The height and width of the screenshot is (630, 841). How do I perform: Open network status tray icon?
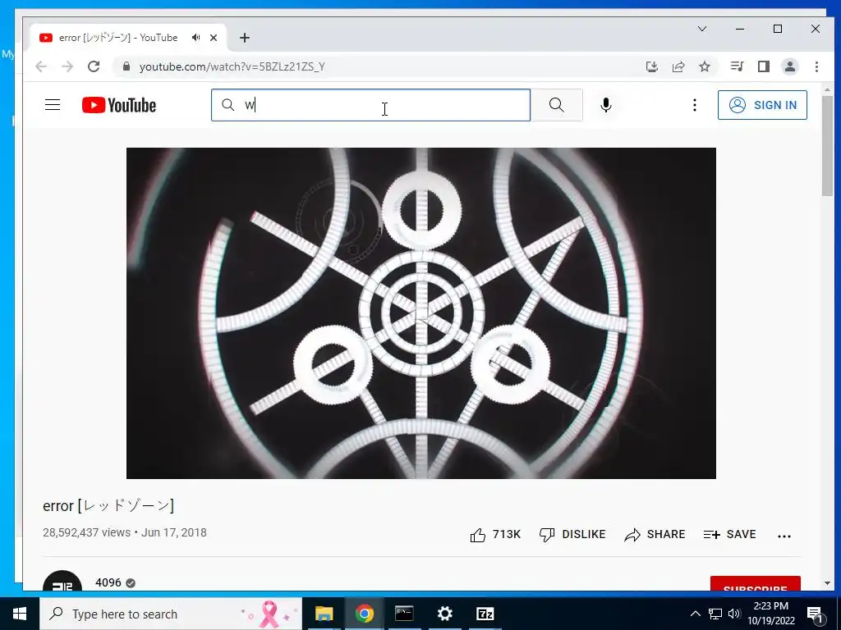pos(715,614)
